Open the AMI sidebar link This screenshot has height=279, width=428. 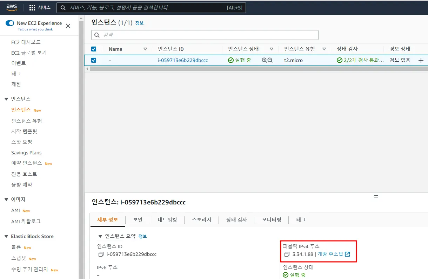tap(16, 211)
